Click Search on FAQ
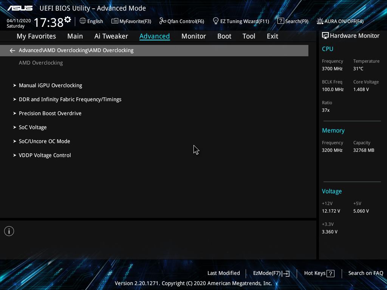The height and width of the screenshot is (290, 387). (x=366, y=273)
